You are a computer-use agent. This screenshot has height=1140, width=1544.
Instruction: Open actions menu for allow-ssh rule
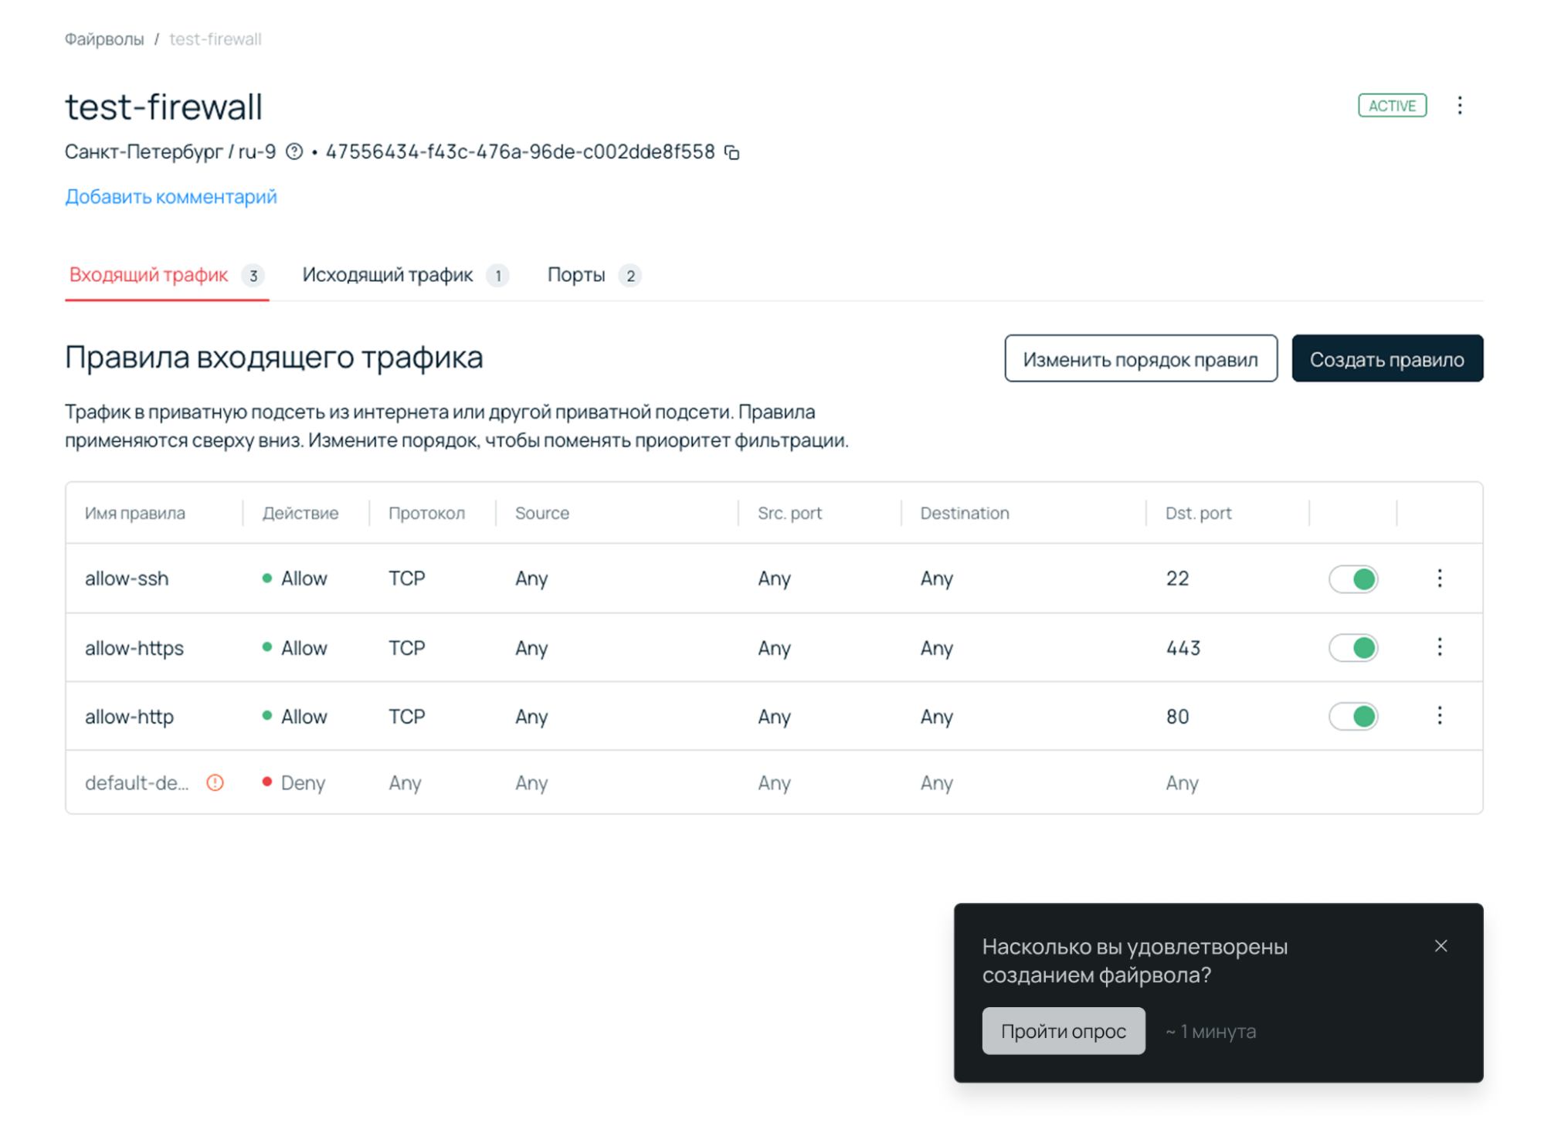(1439, 578)
